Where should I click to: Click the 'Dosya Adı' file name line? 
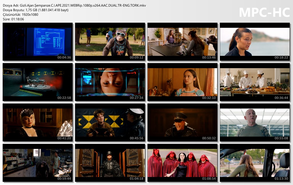pos(74,5)
